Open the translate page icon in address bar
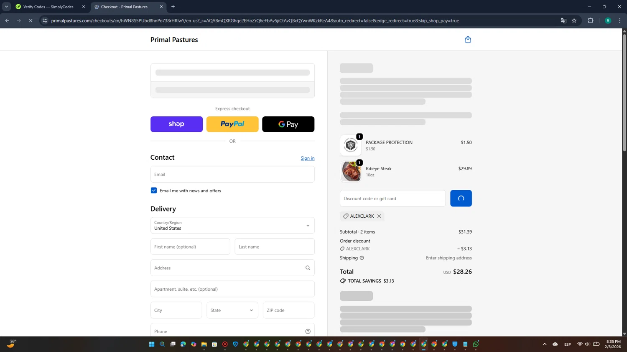This screenshot has width=627, height=352. point(563,20)
